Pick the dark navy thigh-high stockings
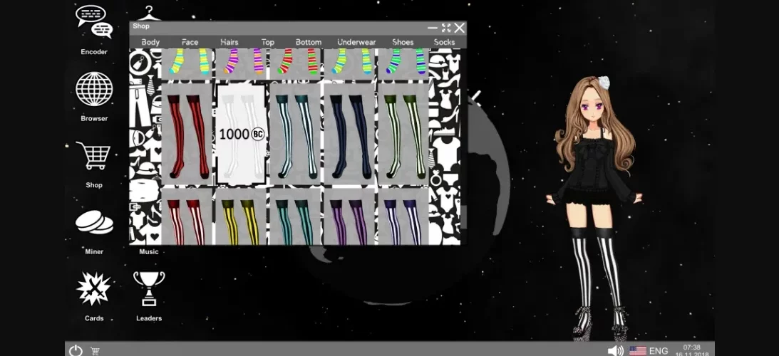The height and width of the screenshot is (356, 779). point(349,134)
